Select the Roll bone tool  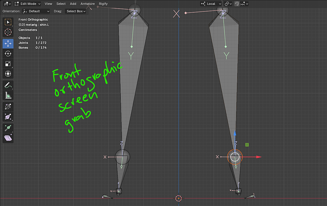coord(8,107)
